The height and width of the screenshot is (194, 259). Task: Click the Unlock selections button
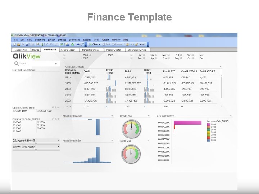point(141,45)
